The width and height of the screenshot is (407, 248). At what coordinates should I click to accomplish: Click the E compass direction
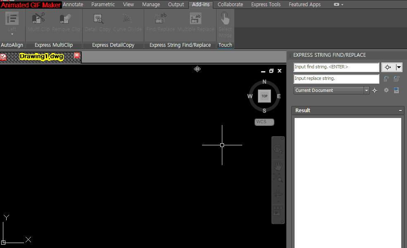pyautogui.click(x=279, y=96)
